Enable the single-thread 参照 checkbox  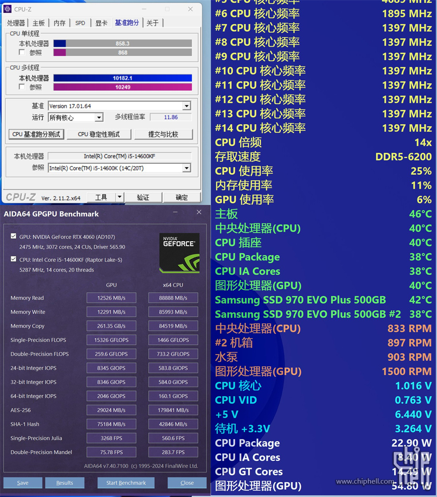coord(22,52)
